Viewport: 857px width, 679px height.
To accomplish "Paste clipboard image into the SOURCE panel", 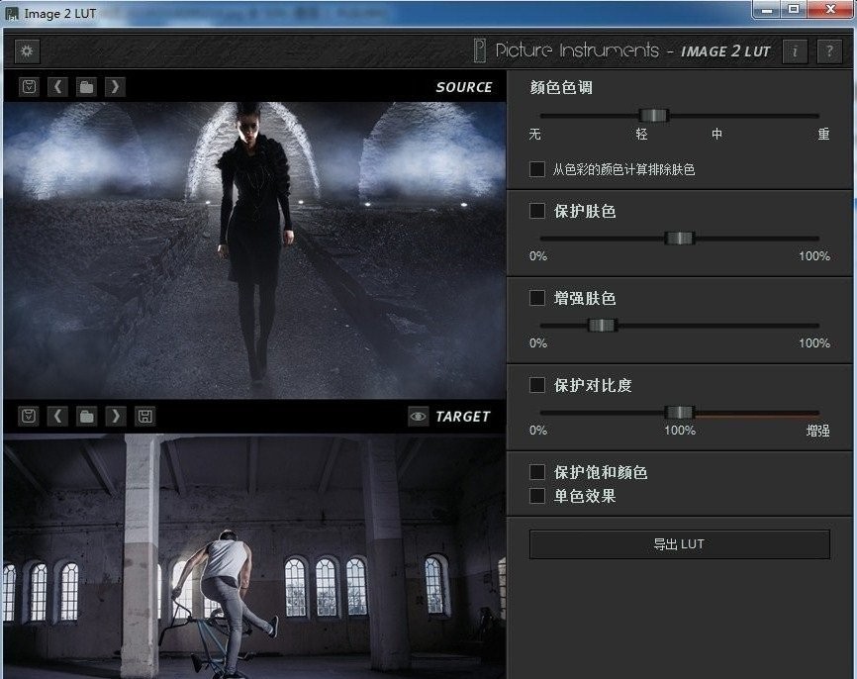I will 28,86.
